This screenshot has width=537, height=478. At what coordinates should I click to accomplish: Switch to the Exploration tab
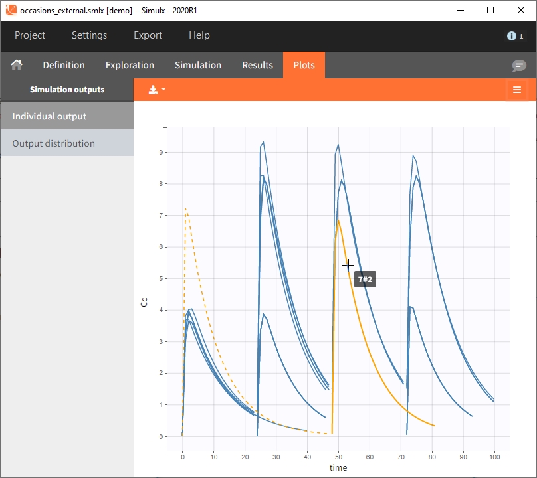[130, 65]
